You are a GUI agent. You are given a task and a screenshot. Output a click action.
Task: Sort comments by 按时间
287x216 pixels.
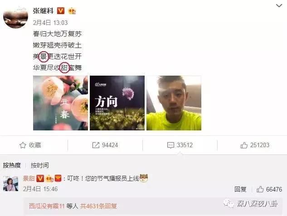pos(40,165)
